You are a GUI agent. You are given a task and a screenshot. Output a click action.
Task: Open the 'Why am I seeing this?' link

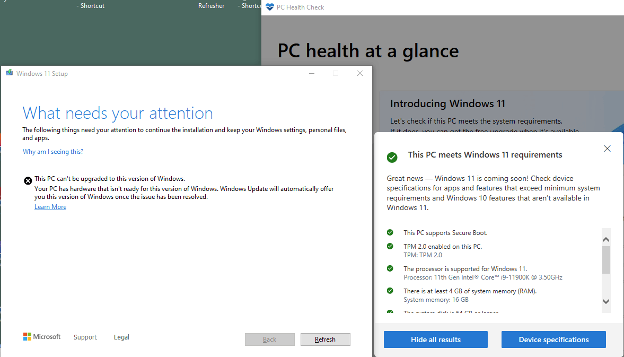(x=53, y=152)
